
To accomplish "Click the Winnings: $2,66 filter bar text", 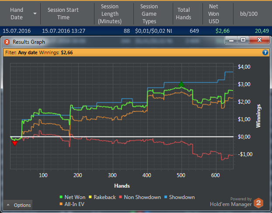I will pos(56,52).
